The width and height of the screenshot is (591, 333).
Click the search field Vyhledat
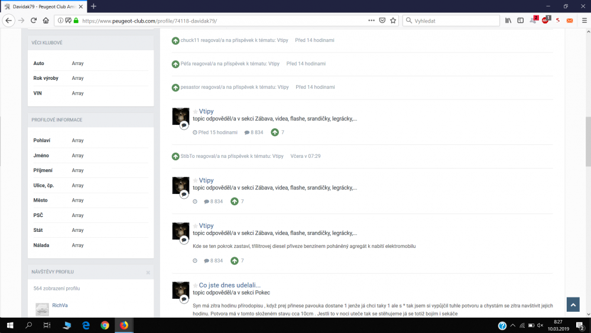(x=451, y=21)
